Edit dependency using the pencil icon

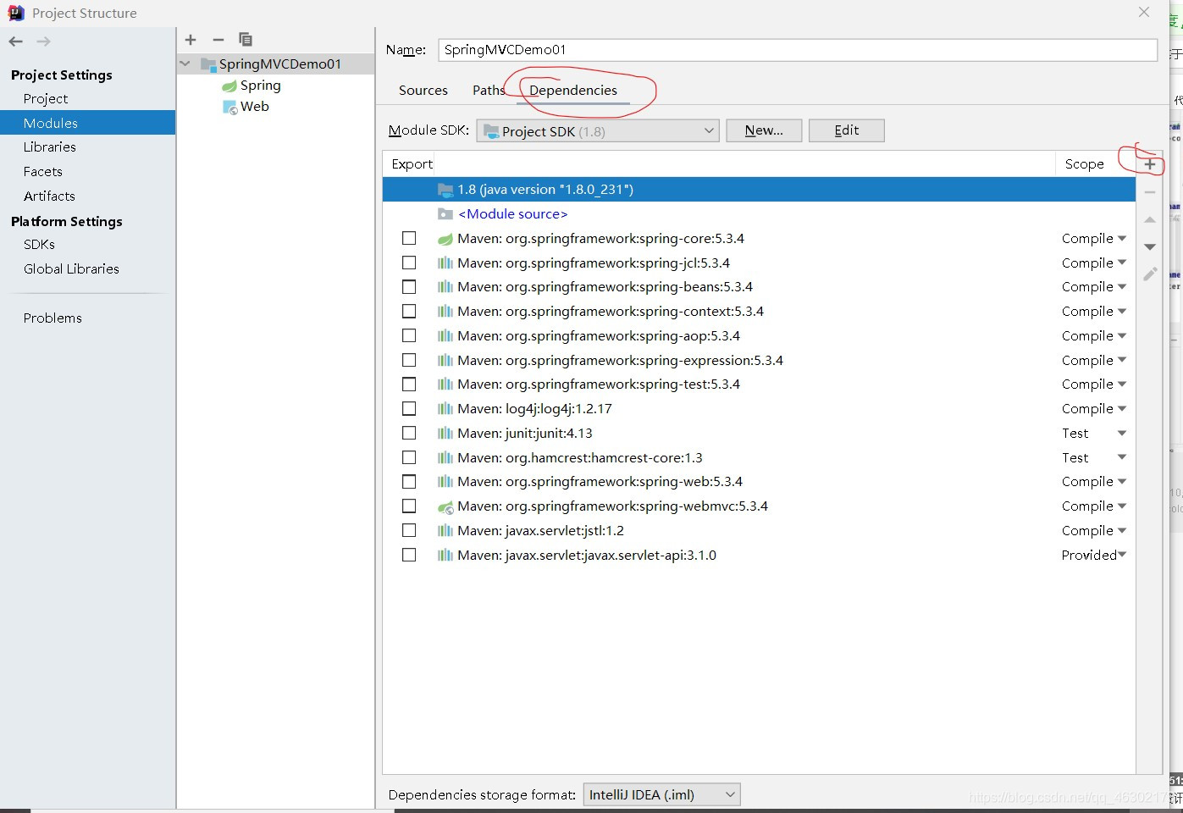point(1150,274)
